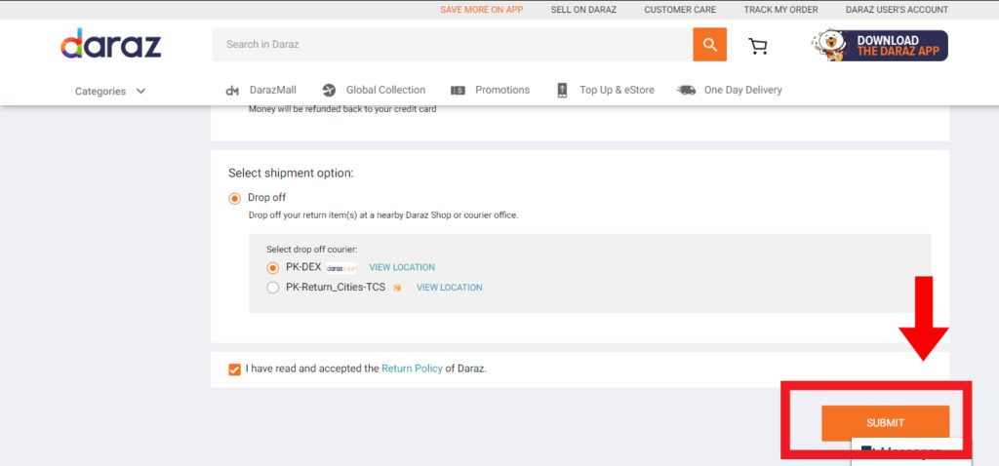Open Sell On Daraz link
Image resolution: width=999 pixels, height=466 pixels.
click(583, 10)
